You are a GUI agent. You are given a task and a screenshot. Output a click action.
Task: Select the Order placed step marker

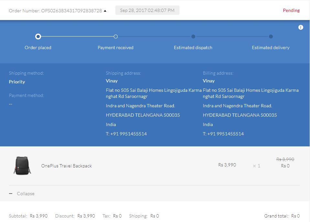pos(38,37)
